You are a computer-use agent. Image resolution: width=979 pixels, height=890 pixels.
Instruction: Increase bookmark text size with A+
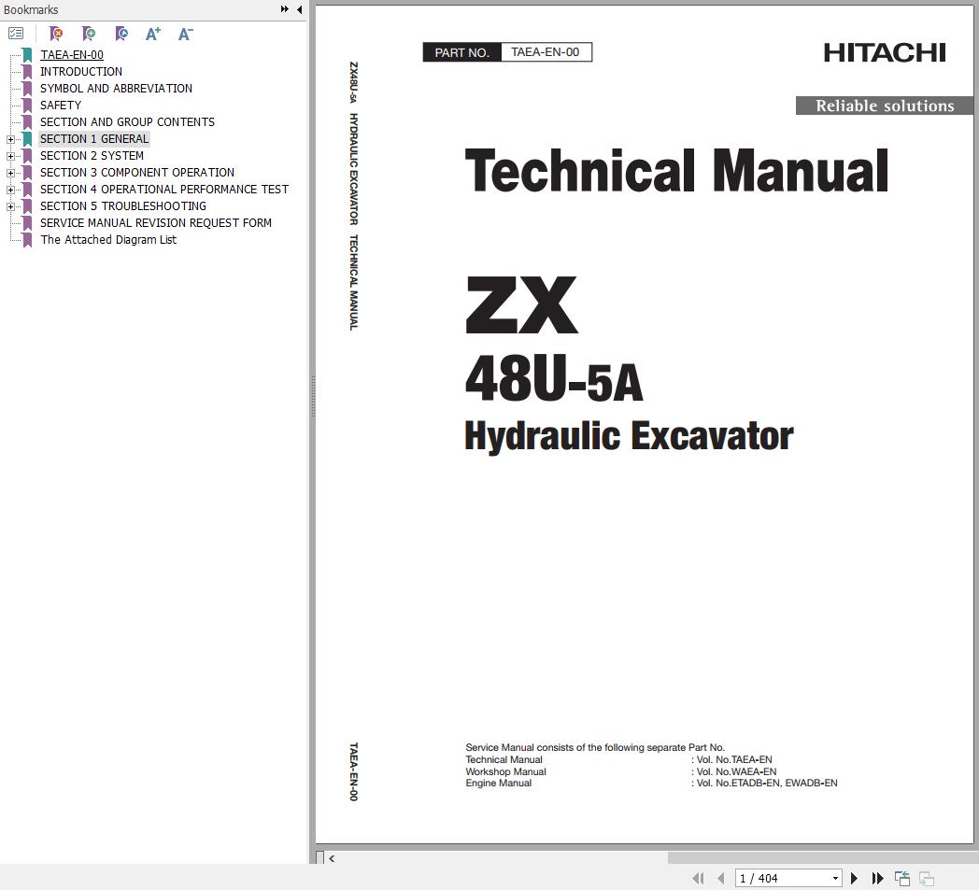153,34
